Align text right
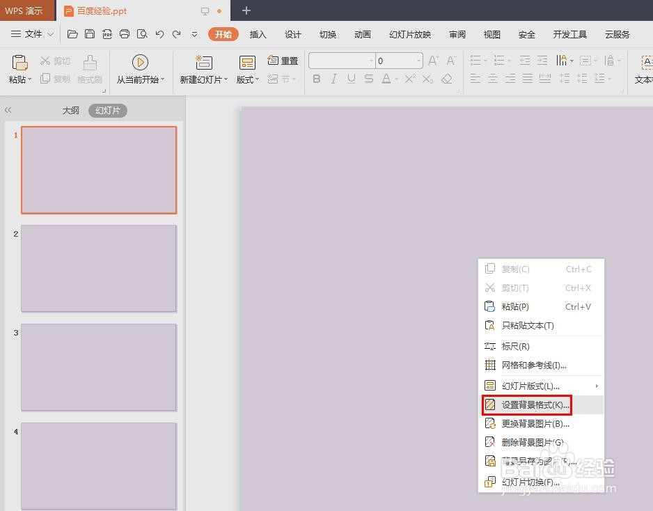Image resolution: width=653 pixels, height=511 pixels. click(510, 78)
